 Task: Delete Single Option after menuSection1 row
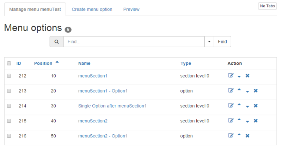[x=256, y=106]
